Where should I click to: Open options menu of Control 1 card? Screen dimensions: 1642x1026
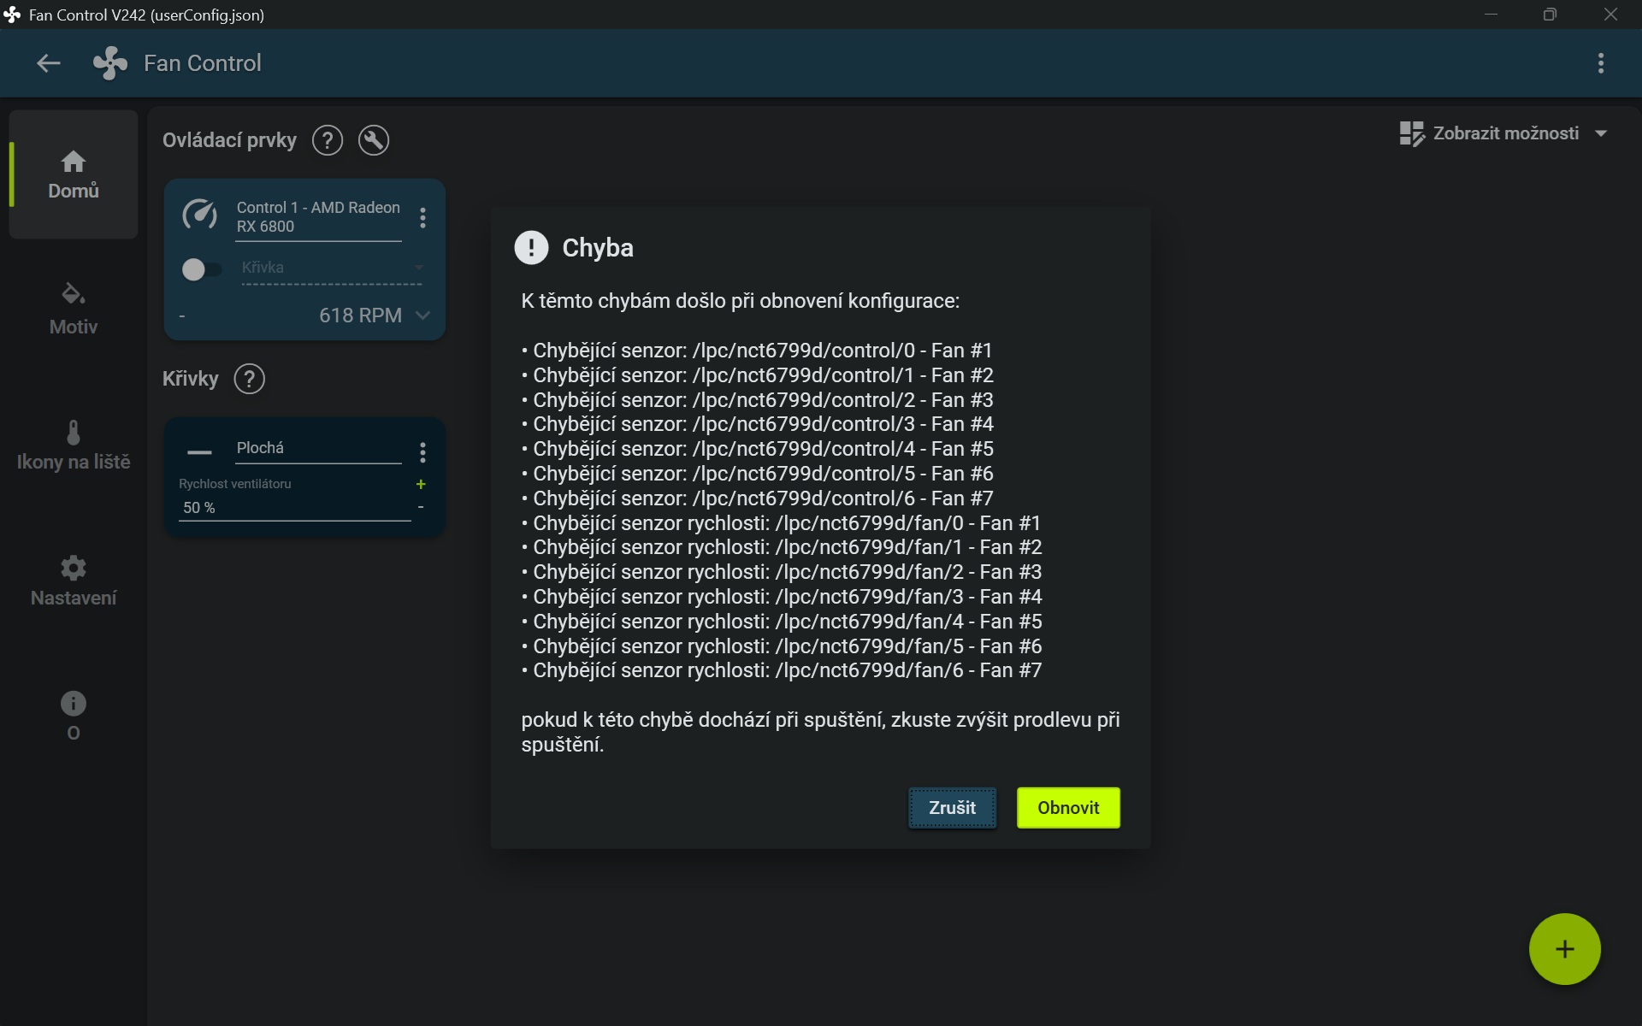pos(422,218)
